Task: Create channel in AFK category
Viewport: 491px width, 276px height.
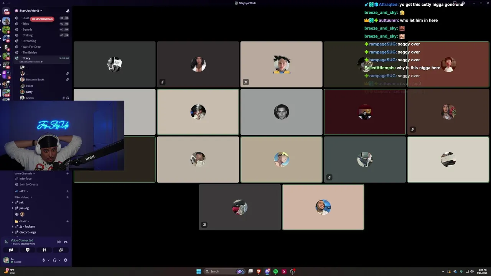Action: 68,191
